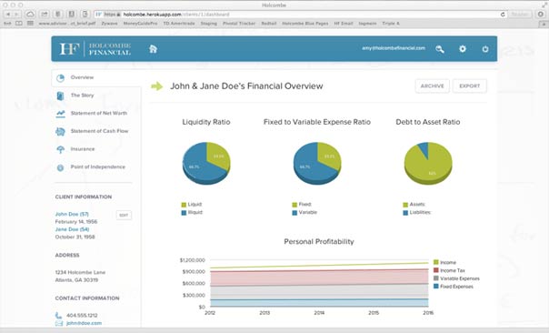549x333 pixels.
Task: Open the Zywave bookmark
Action: pyautogui.click(x=109, y=24)
